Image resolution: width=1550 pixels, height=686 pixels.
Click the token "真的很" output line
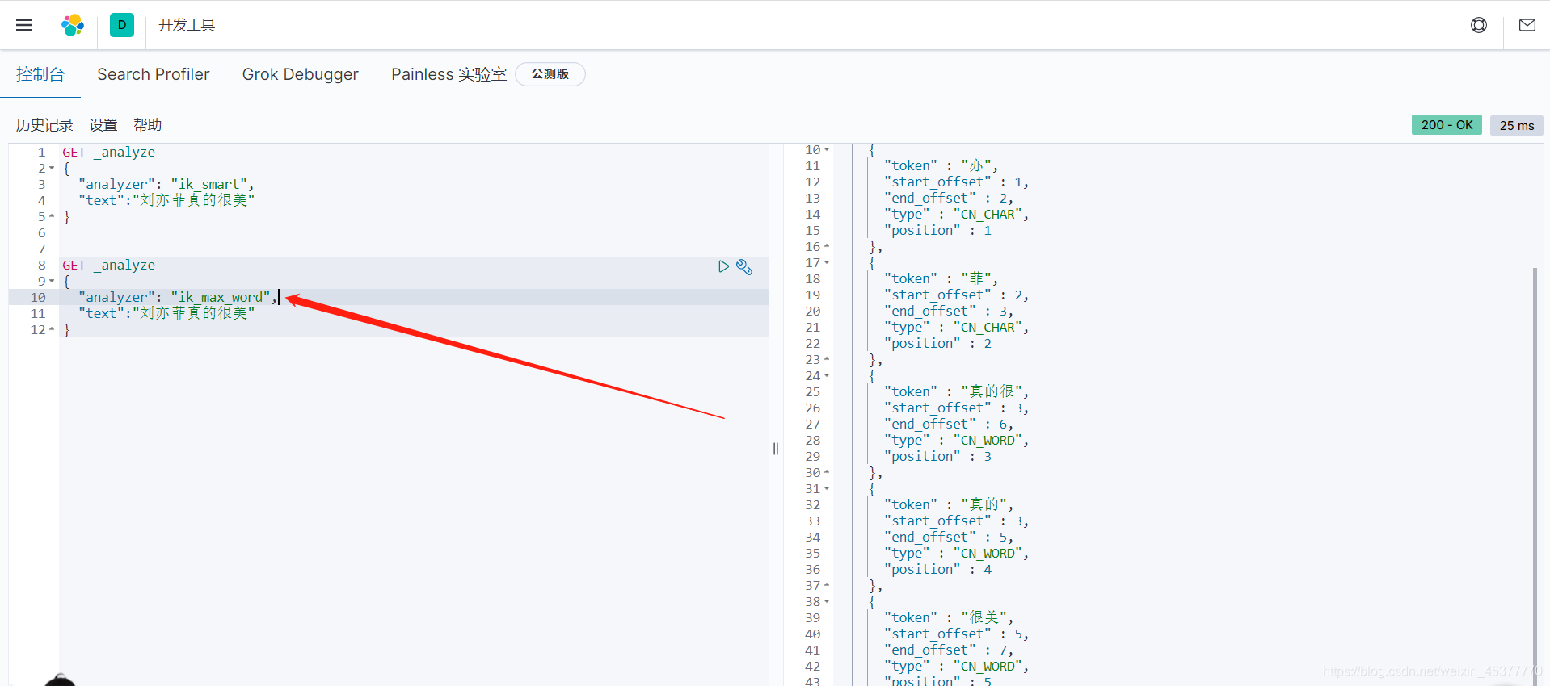957,392
